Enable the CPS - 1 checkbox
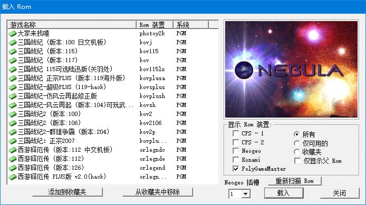The image size is (366, 205). (x=236, y=133)
